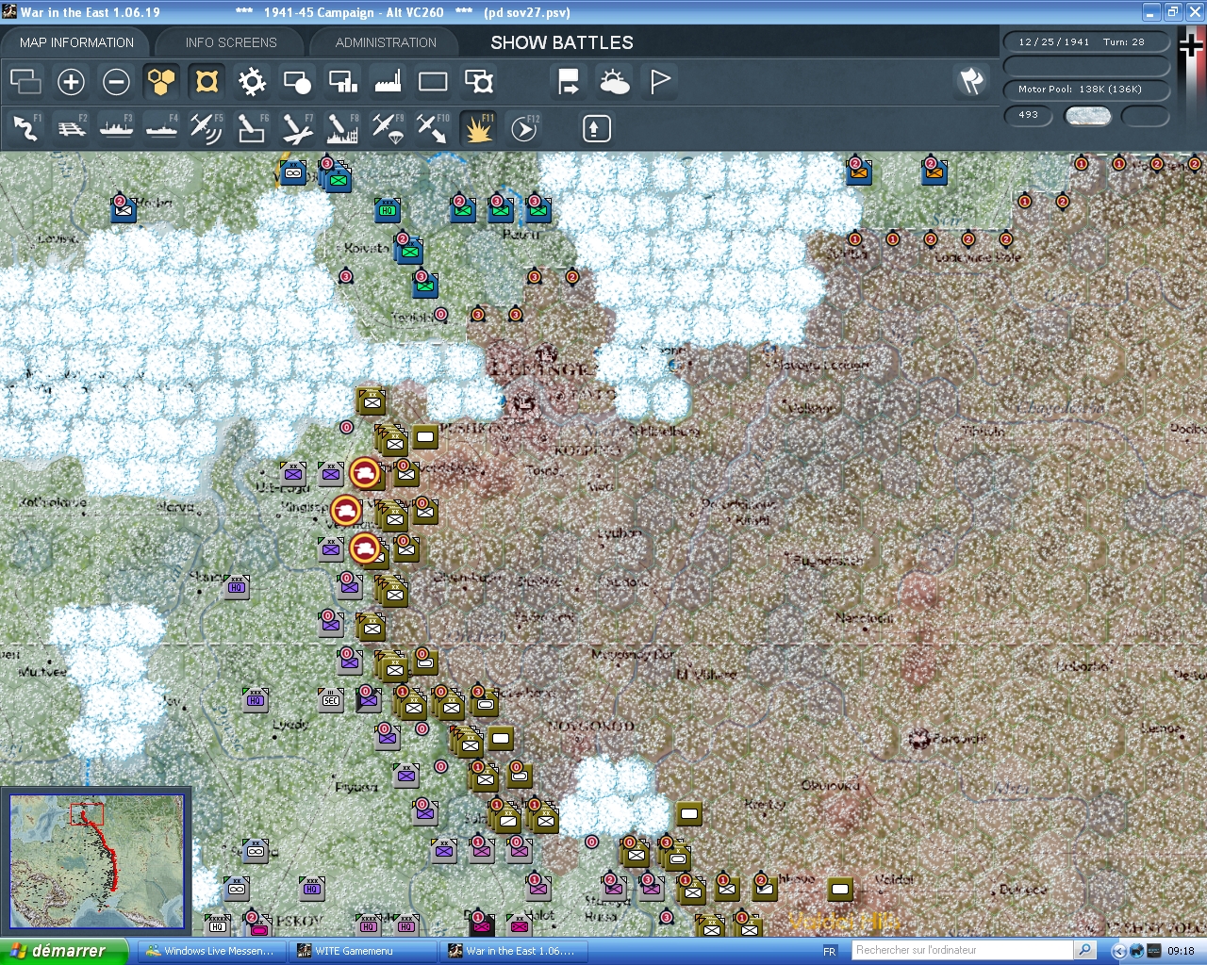This screenshot has width=1207, height=965.
Task: Choose the F8 bomb city mode icon
Action: [341, 127]
